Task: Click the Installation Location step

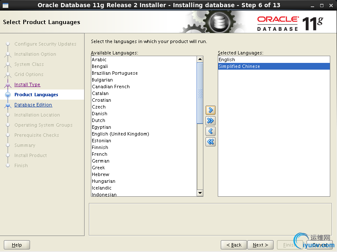Action: pos(37,115)
